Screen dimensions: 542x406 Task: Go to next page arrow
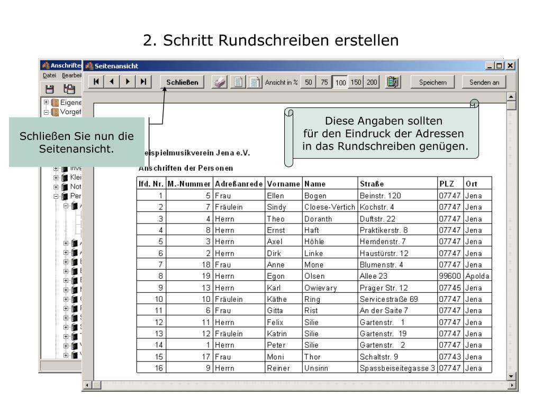coord(128,82)
